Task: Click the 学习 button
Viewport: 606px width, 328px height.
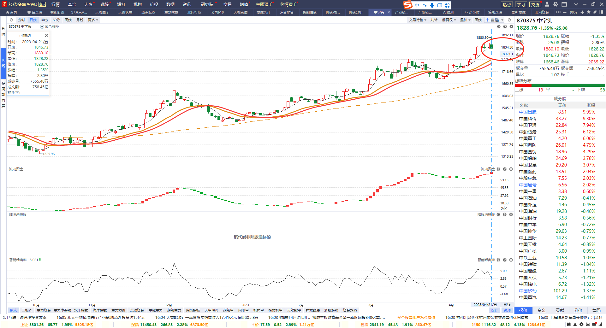Action: pyautogui.click(x=521, y=4)
